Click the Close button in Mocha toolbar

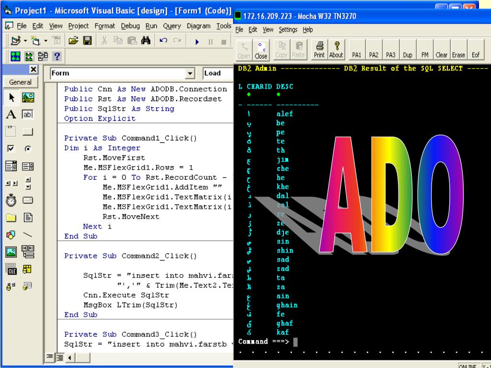pos(261,50)
